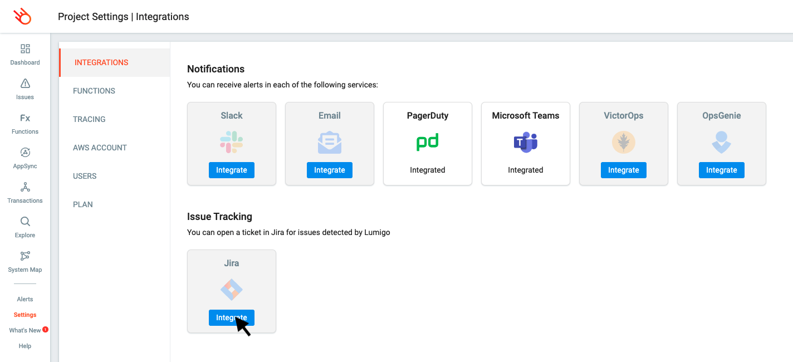Click the Email envelope icon
This screenshot has width=793, height=362.
tap(330, 142)
